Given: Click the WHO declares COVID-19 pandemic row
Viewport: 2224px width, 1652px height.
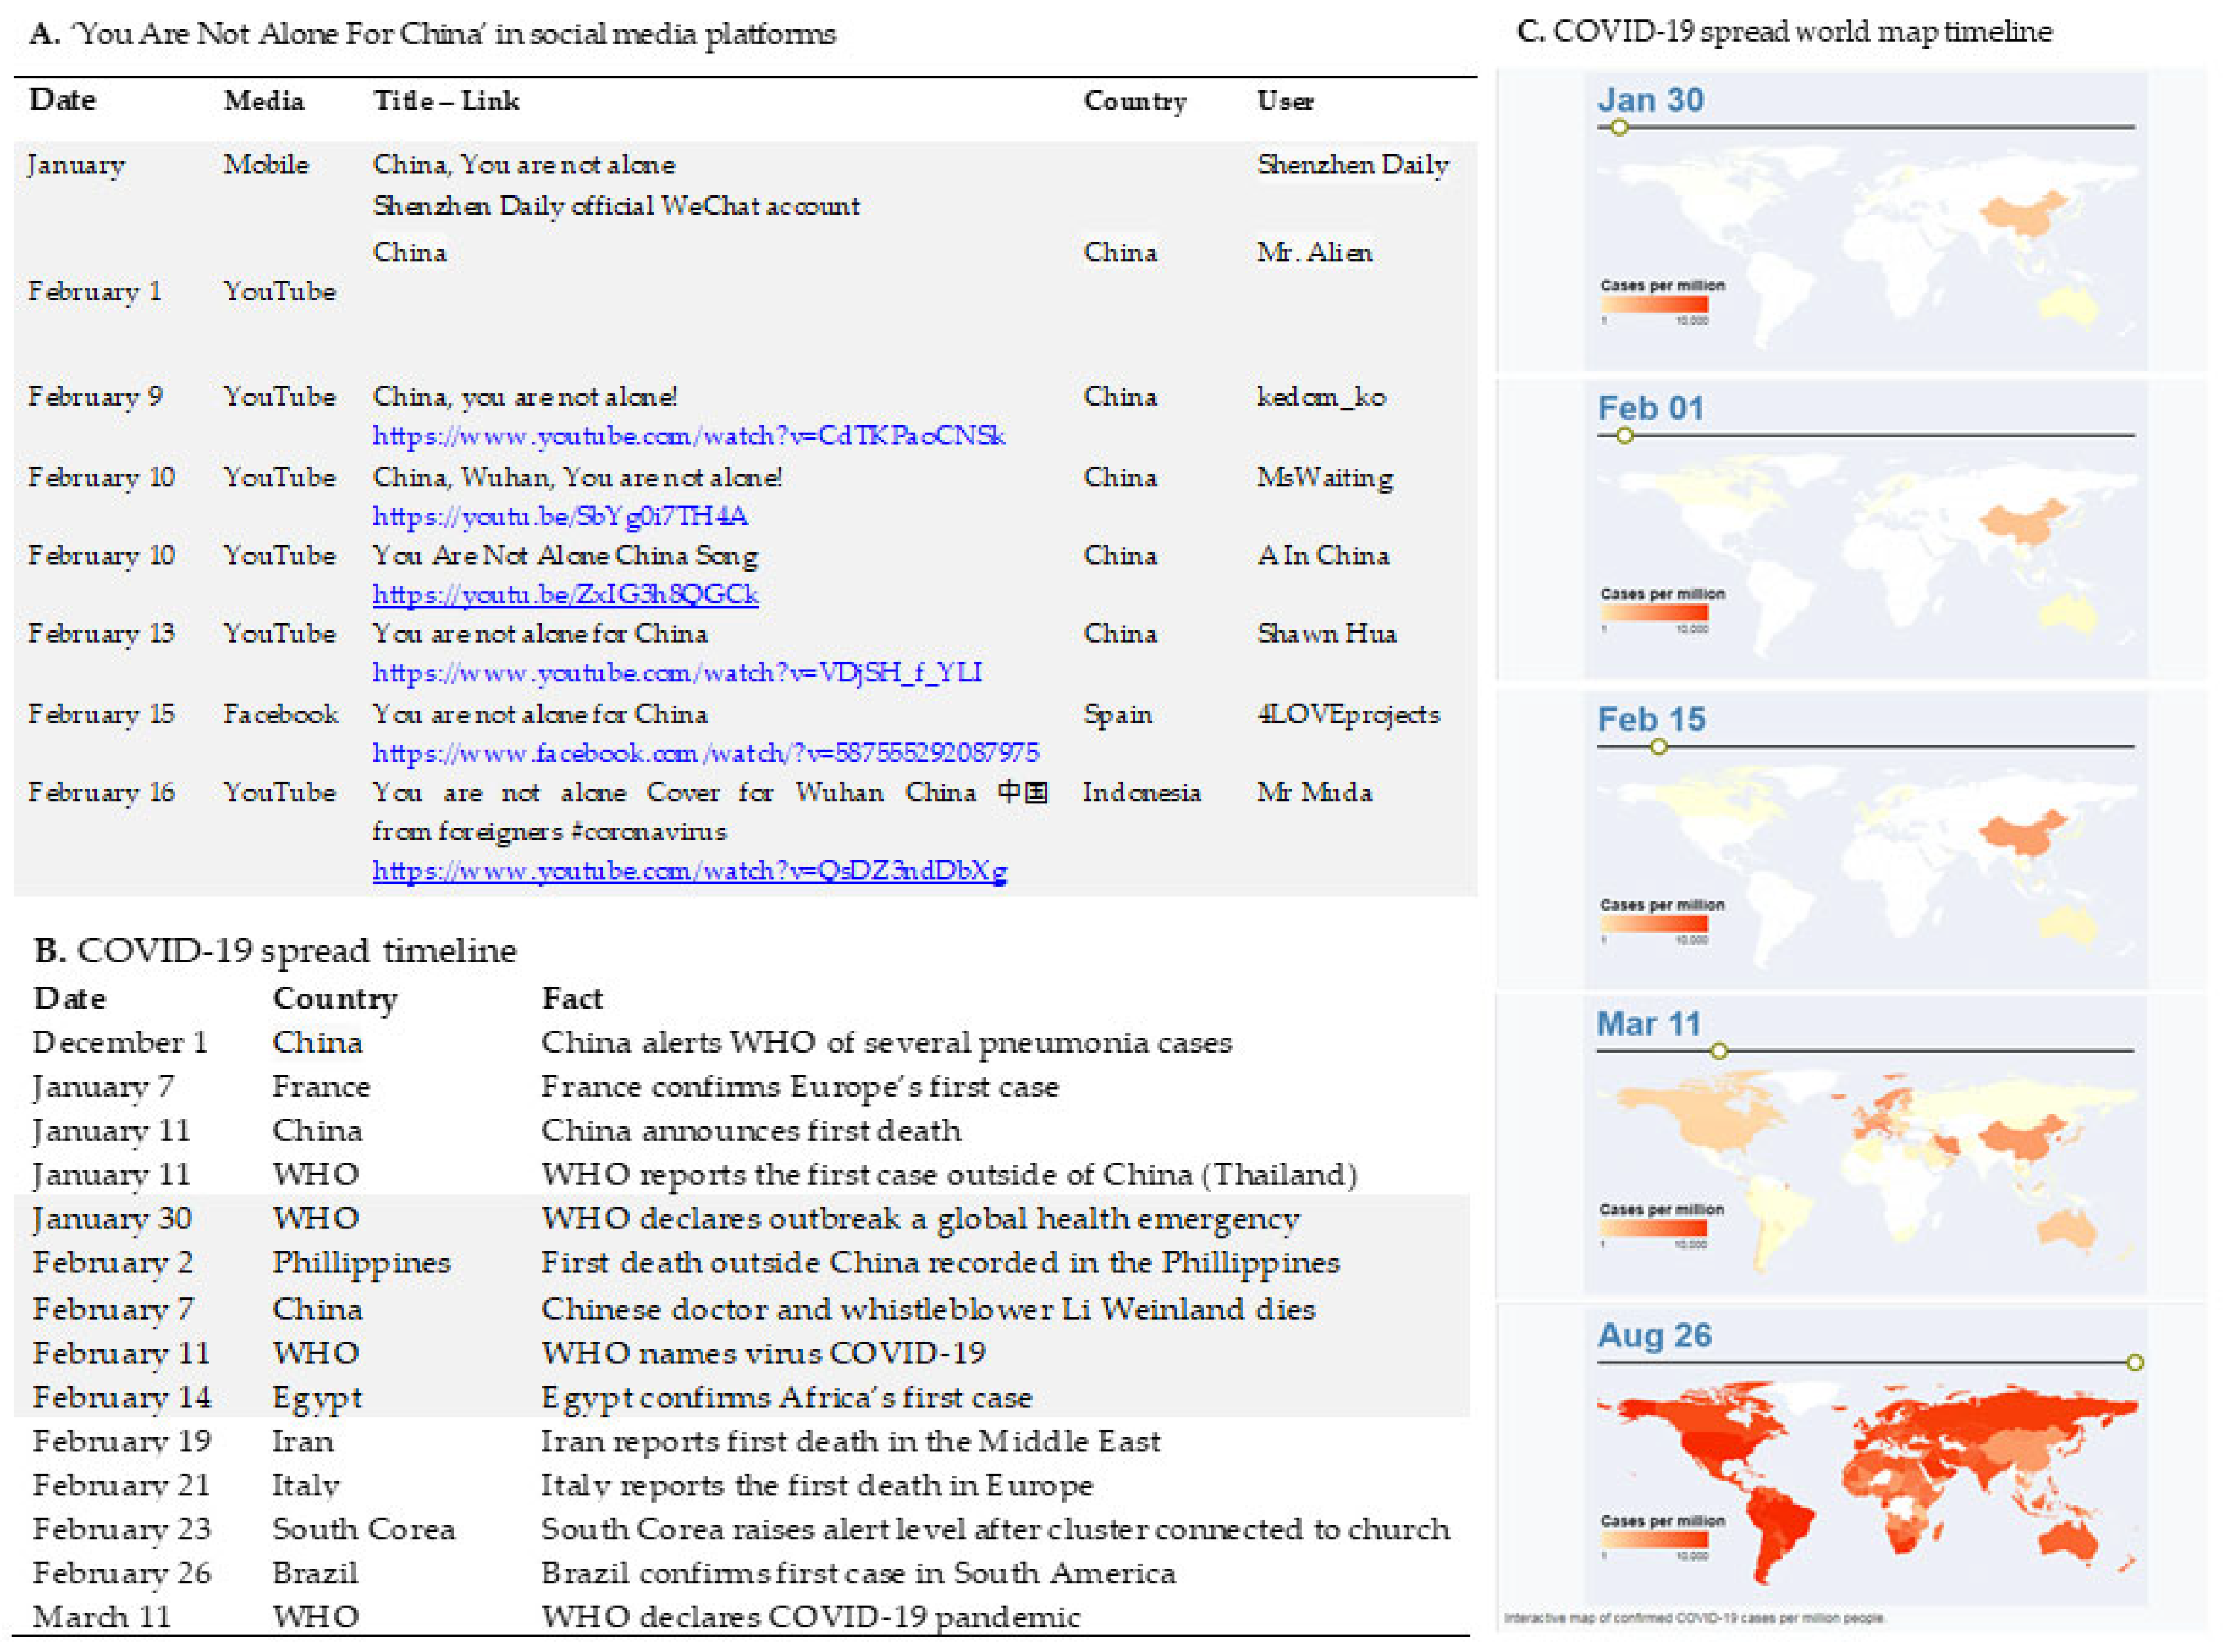Looking at the screenshot, I should click(x=810, y=1617).
